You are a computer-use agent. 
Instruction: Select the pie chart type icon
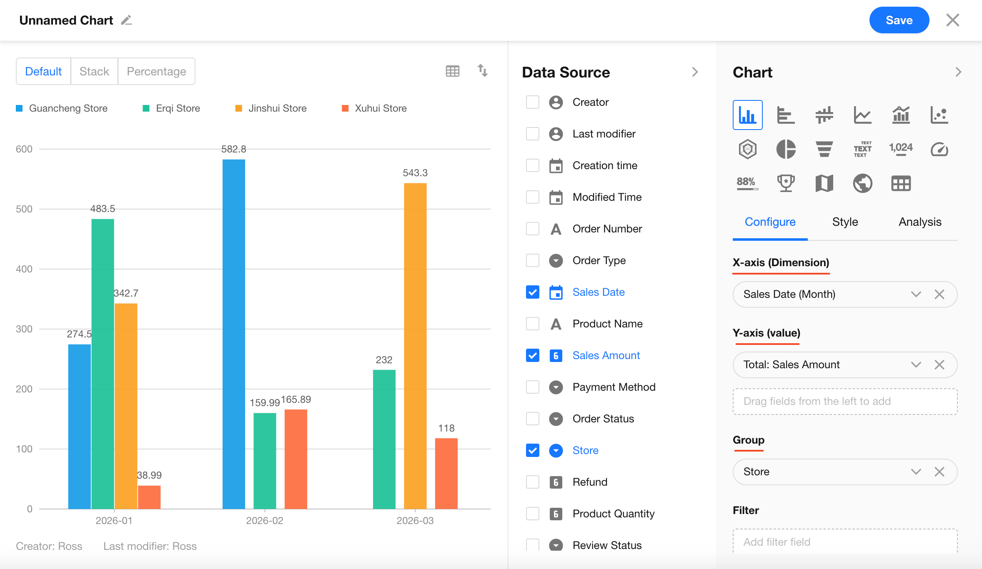pos(786,149)
